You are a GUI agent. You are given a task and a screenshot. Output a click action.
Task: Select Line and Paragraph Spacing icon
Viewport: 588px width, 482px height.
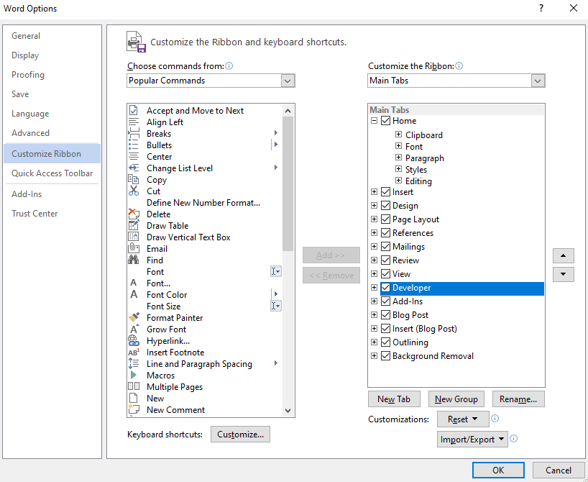click(x=134, y=363)
